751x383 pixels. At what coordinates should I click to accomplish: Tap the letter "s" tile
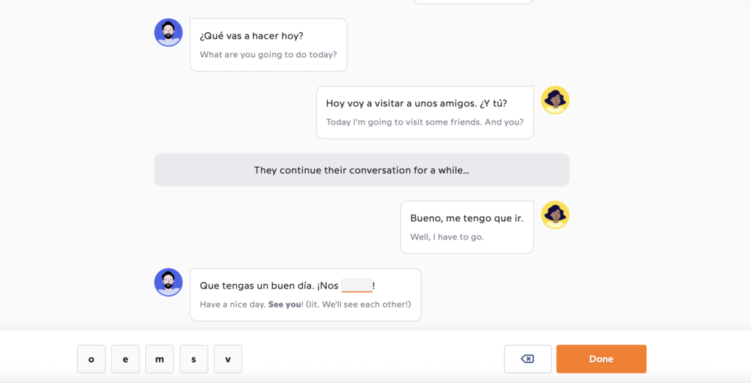(x=194, y=359)
